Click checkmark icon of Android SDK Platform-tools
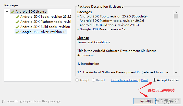183x106 pixels. click(17, 22)
